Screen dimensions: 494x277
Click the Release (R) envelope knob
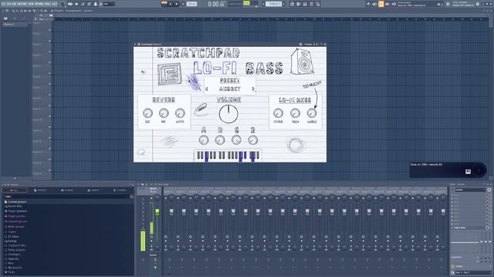tap(252, 140)
